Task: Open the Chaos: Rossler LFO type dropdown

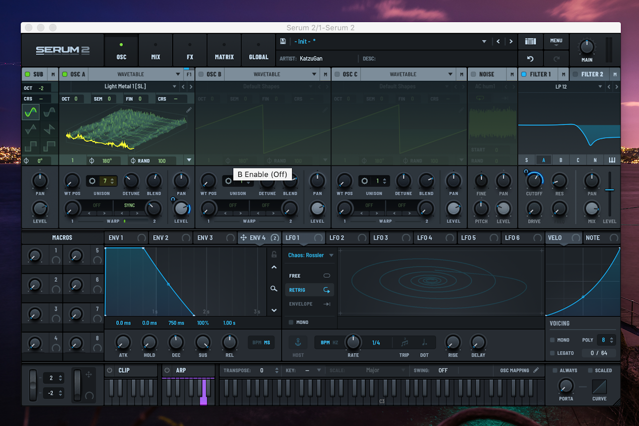Action: [x=311, y=255]
